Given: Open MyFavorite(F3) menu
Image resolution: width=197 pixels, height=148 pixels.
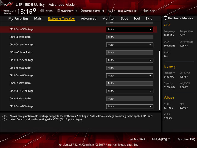Looking at the screenshot, I should [x=69, y=11].
